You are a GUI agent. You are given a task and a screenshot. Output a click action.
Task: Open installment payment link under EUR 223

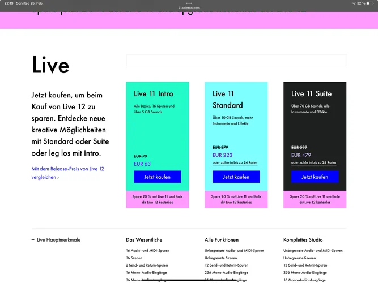coord(235,162)
